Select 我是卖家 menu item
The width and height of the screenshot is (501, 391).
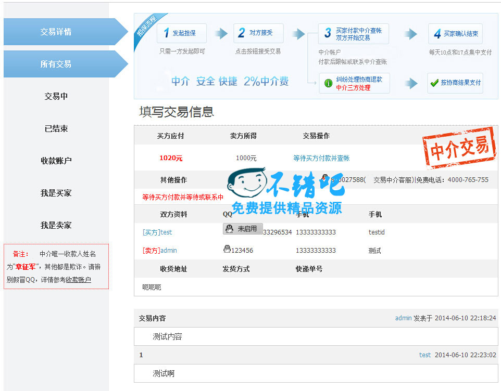[56, 225]
